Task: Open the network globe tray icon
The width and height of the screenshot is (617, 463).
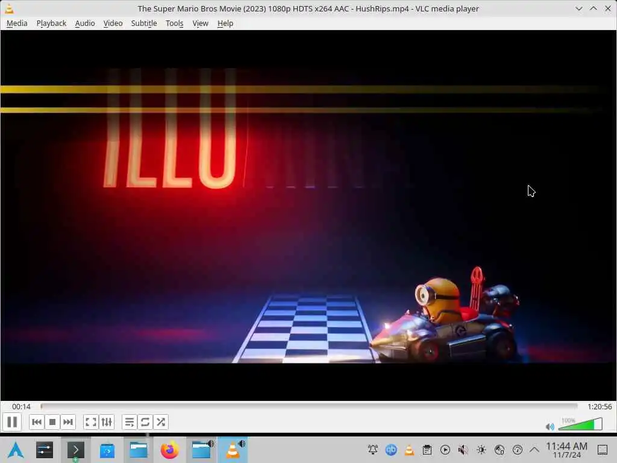Action: 500,450
